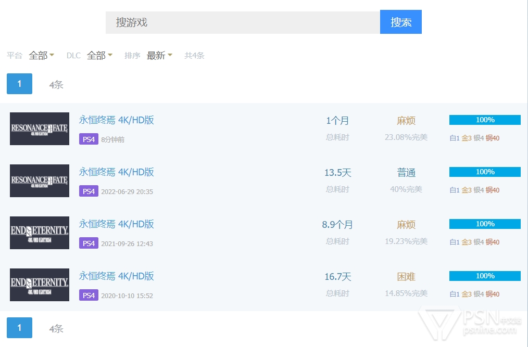
Task: Click the 23.08%完美 completion rate
Action: point(406,137)
